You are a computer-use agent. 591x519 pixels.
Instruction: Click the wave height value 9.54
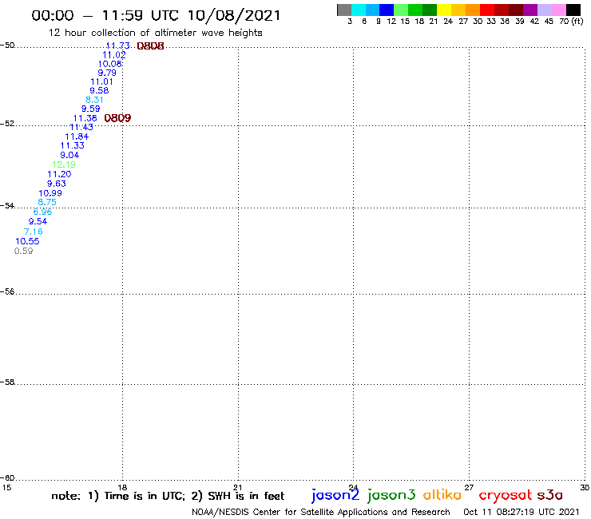[x=38, y=221]
